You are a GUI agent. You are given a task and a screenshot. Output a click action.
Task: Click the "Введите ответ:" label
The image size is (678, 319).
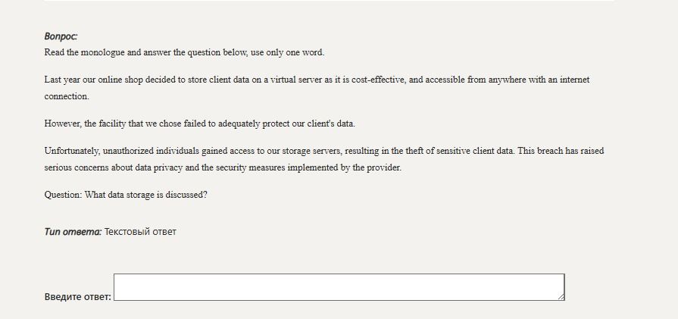pos(78,297)
